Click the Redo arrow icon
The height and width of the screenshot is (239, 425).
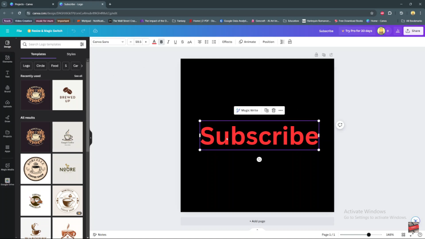(83, 31)
